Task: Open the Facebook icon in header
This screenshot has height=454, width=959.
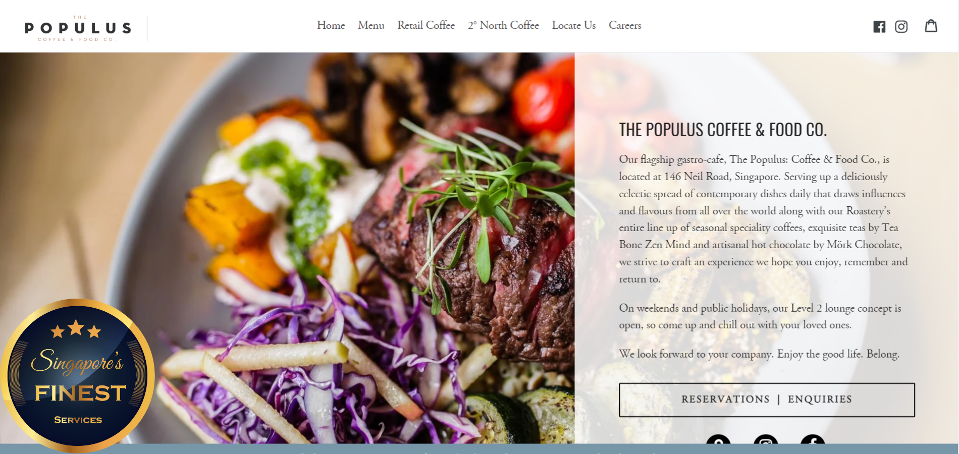Action: 879,27
